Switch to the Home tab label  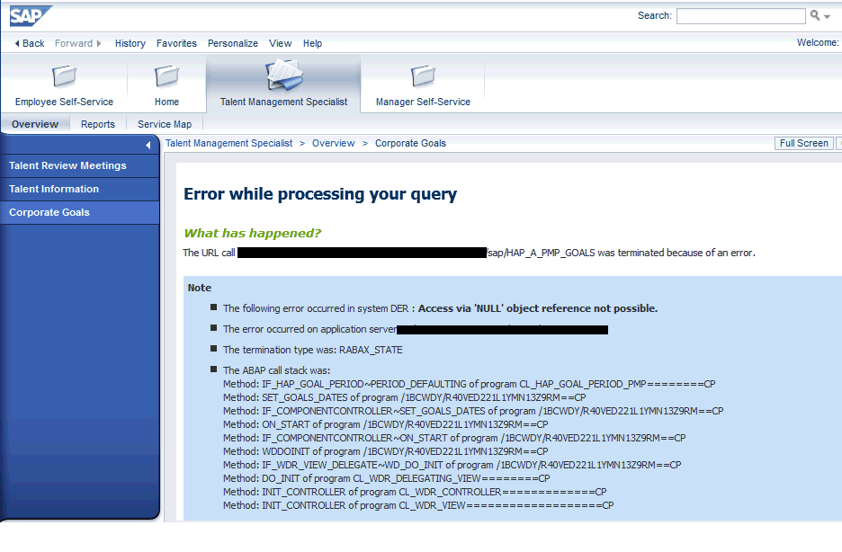166,102
